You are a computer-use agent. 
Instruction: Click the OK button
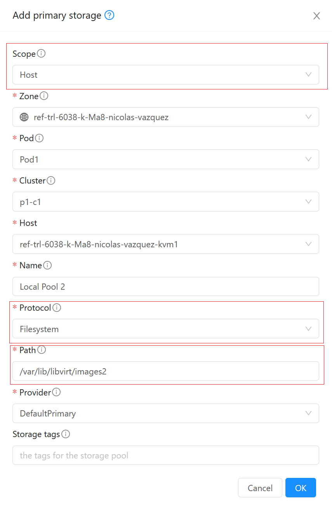pos(301,488)
